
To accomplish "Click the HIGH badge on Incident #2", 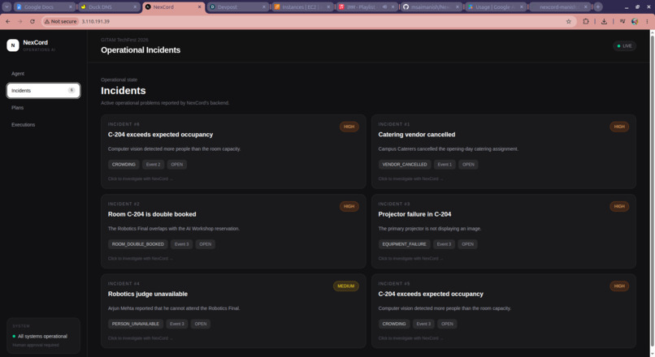I will [349, 206].
